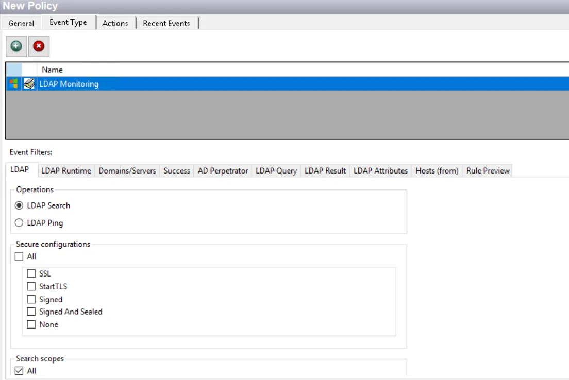The width and height of the screenshot is (569, 380).
Task: Check the StartTLS option
Action: pyautogui.click(x=31, y=286)
